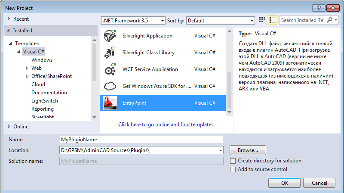Open the online templates link
This screenshot has width=344, height=193.
(166, 125)
